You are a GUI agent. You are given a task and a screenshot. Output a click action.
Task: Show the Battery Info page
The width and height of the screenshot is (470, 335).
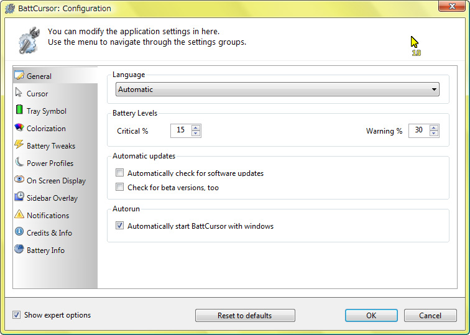point(55,250)
